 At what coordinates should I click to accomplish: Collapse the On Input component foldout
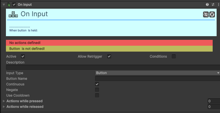tap(4, 4)
